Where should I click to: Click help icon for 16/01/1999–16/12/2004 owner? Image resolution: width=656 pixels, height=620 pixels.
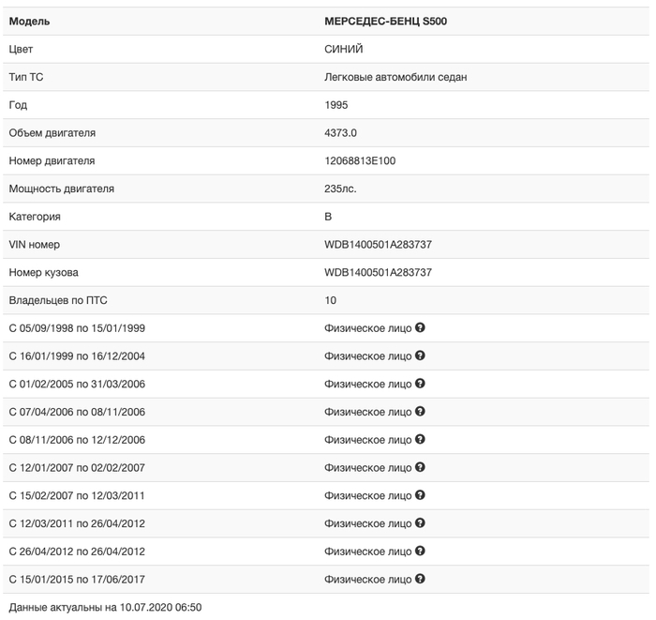(x=421, y=356)
